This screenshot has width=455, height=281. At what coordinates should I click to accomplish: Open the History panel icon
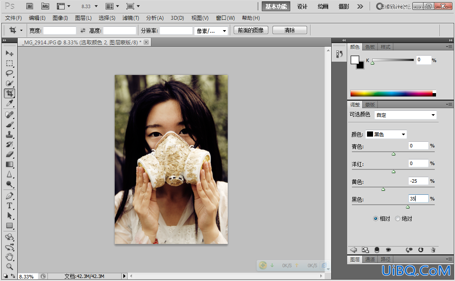pyautogui.click(x=339, y=54)
